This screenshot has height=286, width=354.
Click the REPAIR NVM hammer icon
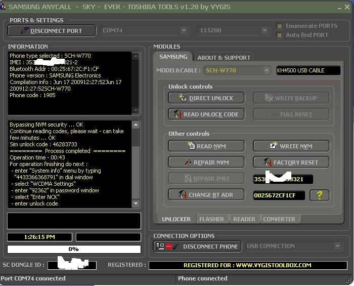188,162
